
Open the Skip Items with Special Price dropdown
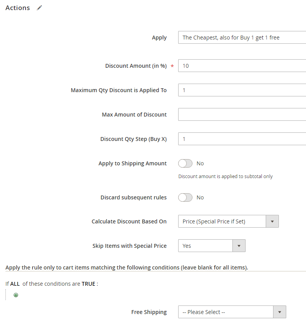(211, 246)
